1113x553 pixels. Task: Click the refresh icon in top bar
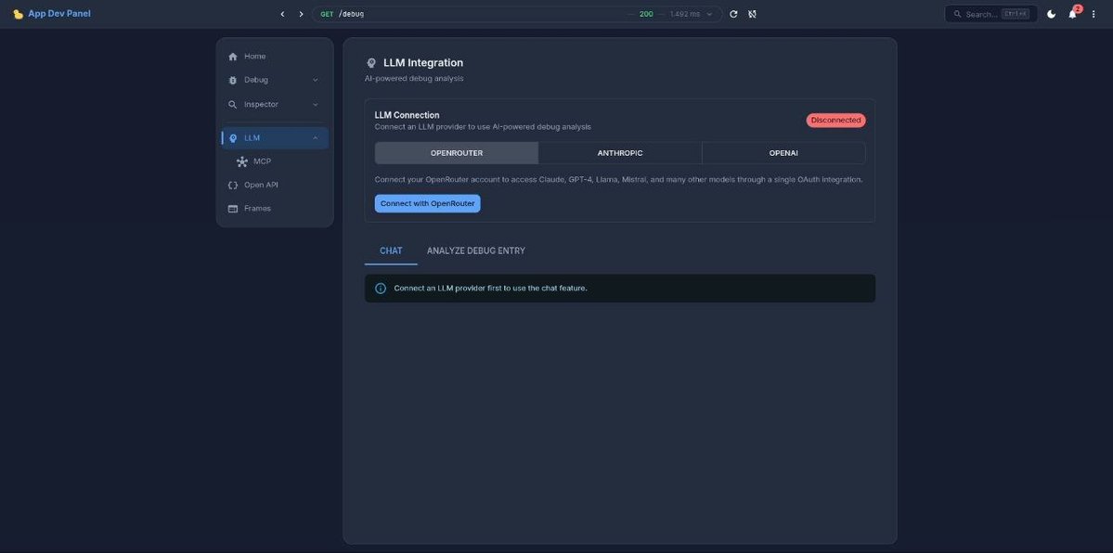click(733, 14)
